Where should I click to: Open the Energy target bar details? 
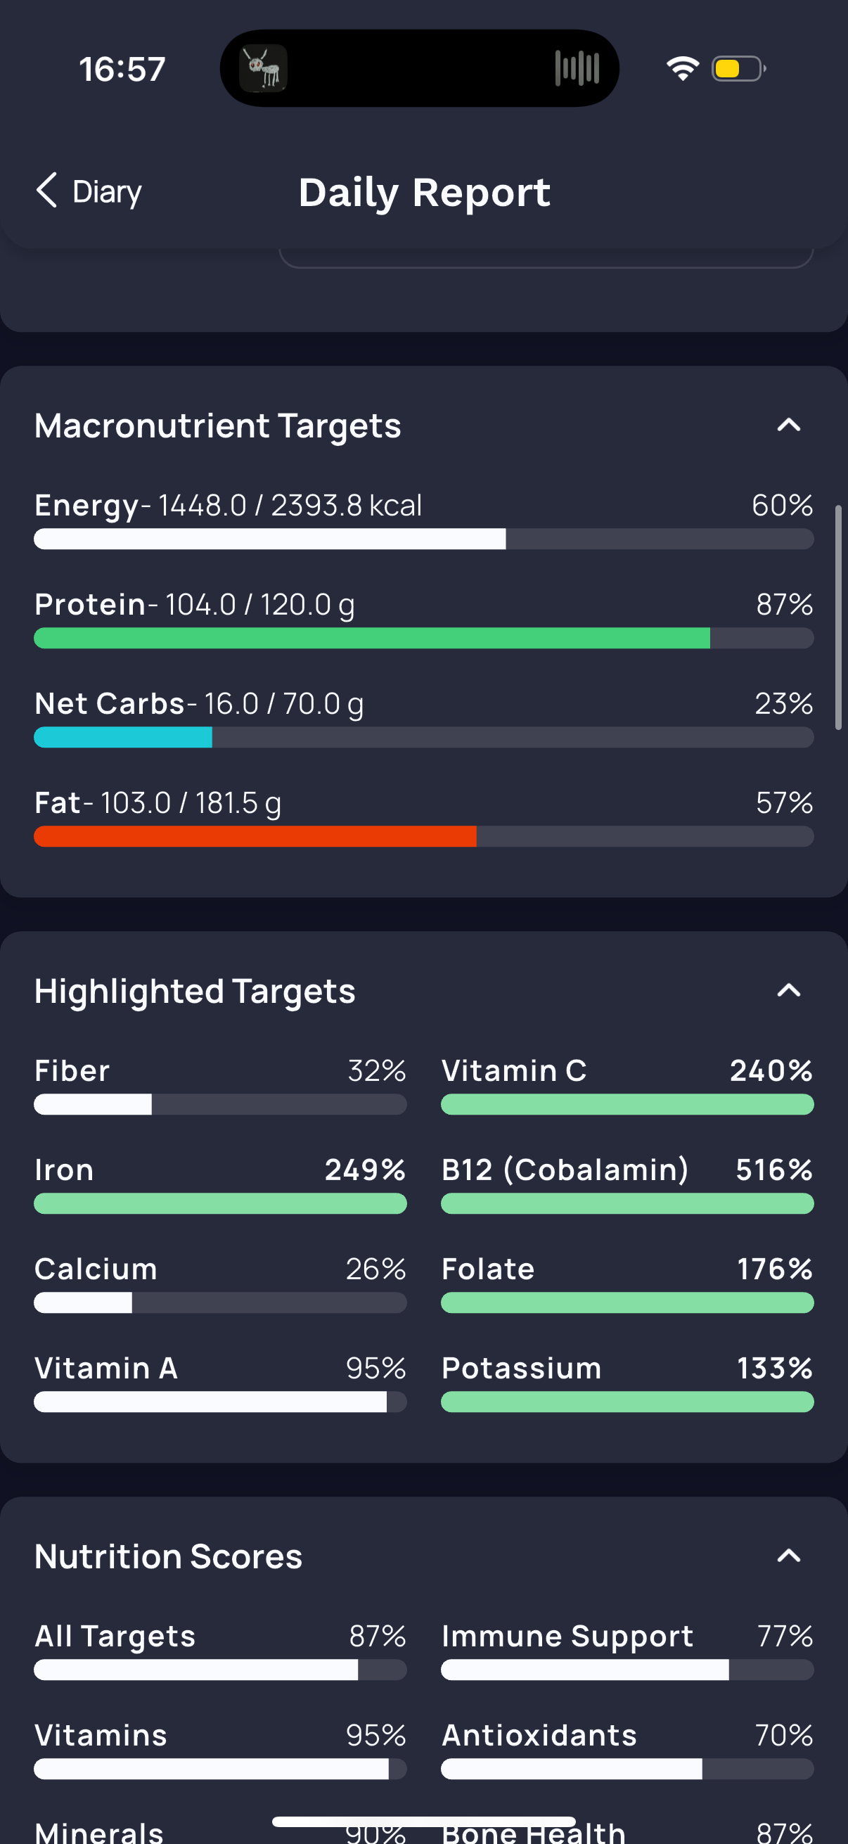(x=423, y=539)
